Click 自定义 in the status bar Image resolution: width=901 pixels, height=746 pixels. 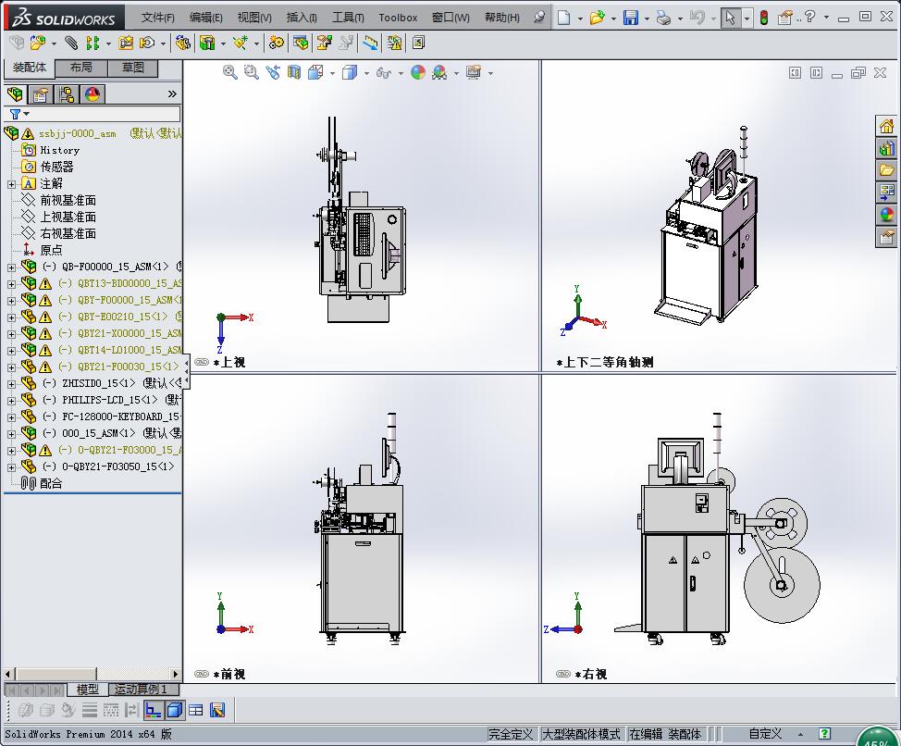[x=765, y=734]
